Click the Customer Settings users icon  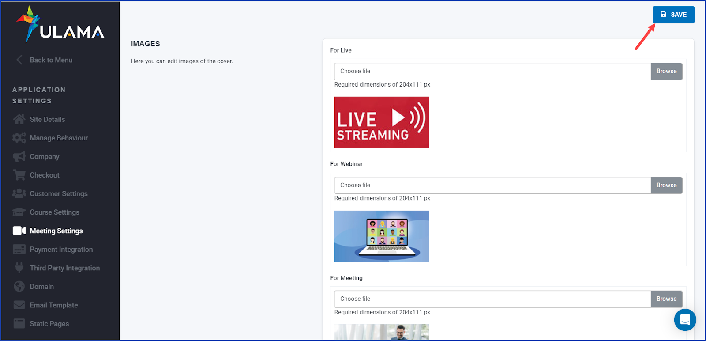tap(19, 193)
